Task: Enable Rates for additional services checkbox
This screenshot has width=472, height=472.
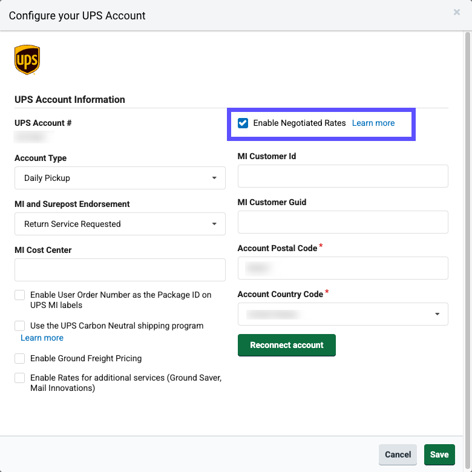Action: (x=20, y=378)
